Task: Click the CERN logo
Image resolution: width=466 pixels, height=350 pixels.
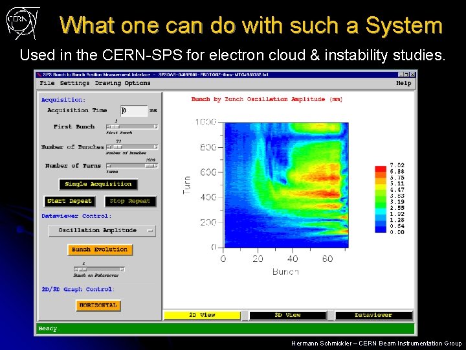Action: [x=22, y=23]
